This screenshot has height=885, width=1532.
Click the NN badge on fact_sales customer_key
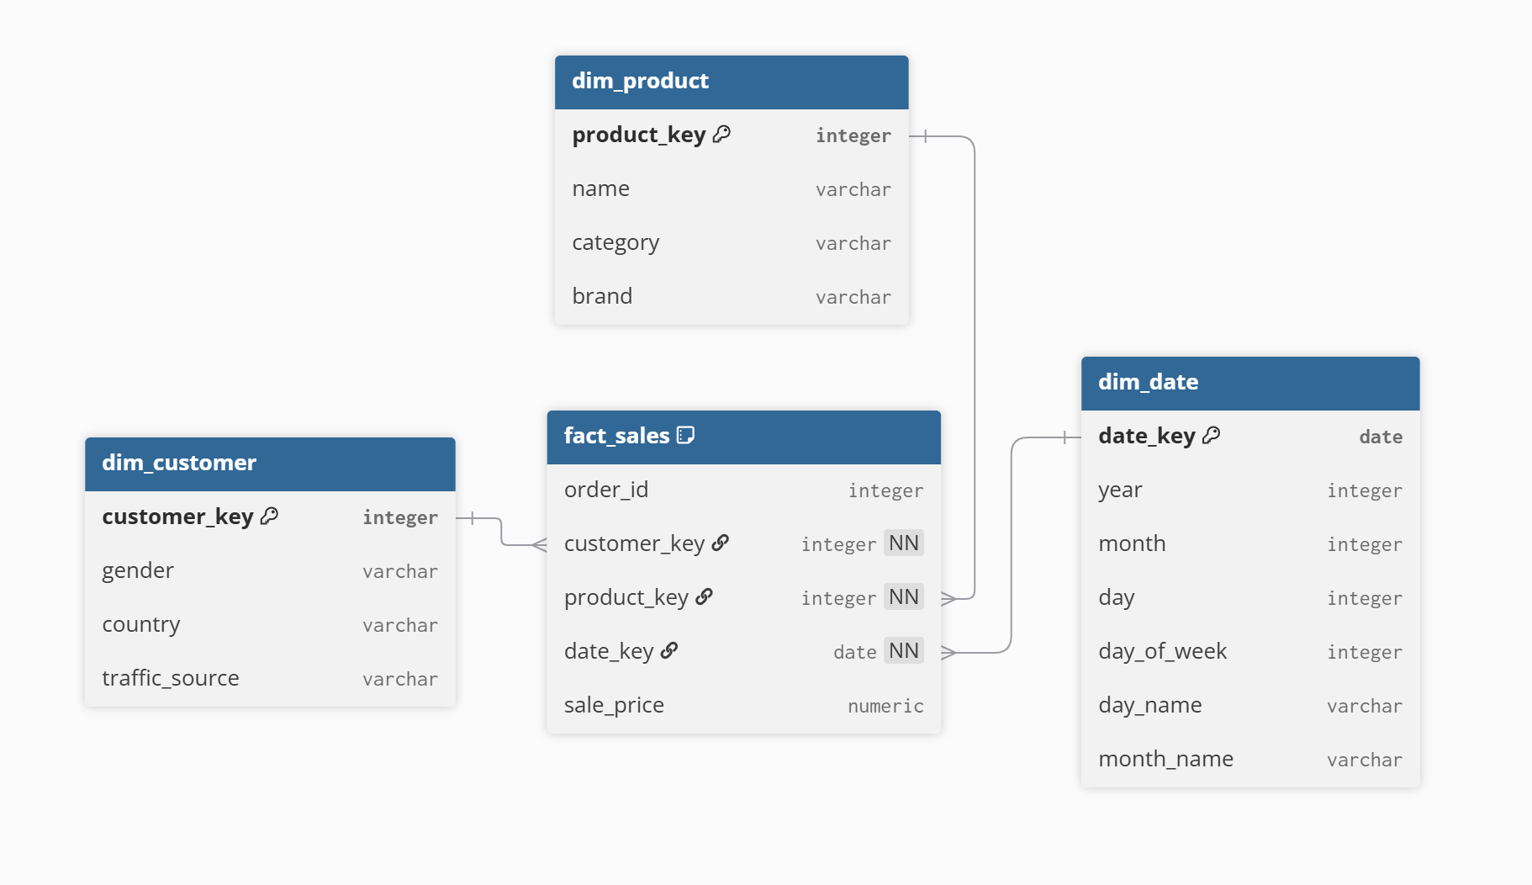(x=903, y=543)
